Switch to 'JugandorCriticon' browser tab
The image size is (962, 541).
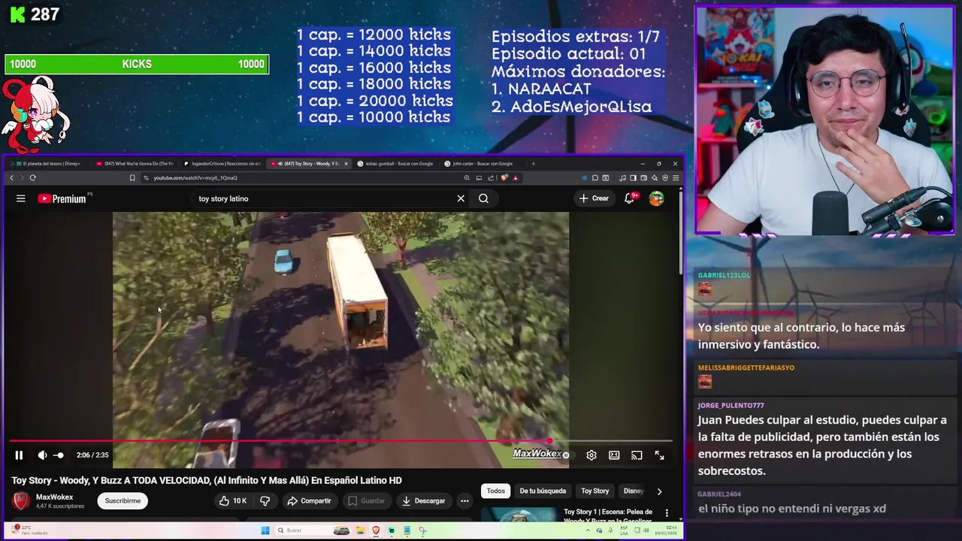(223, 164)
